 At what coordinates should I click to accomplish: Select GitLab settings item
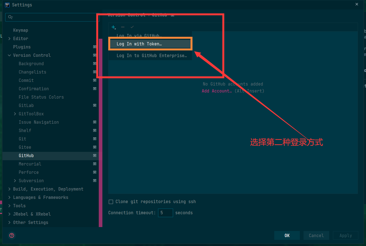pos(26,105)
